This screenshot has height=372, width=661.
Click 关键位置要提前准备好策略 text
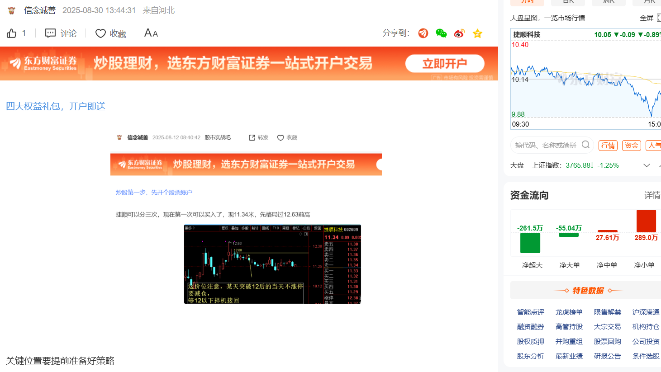pos(60,361)
